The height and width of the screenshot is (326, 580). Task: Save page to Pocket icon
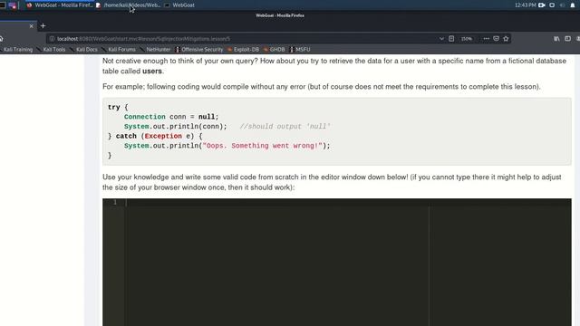(x=496, y=38)
